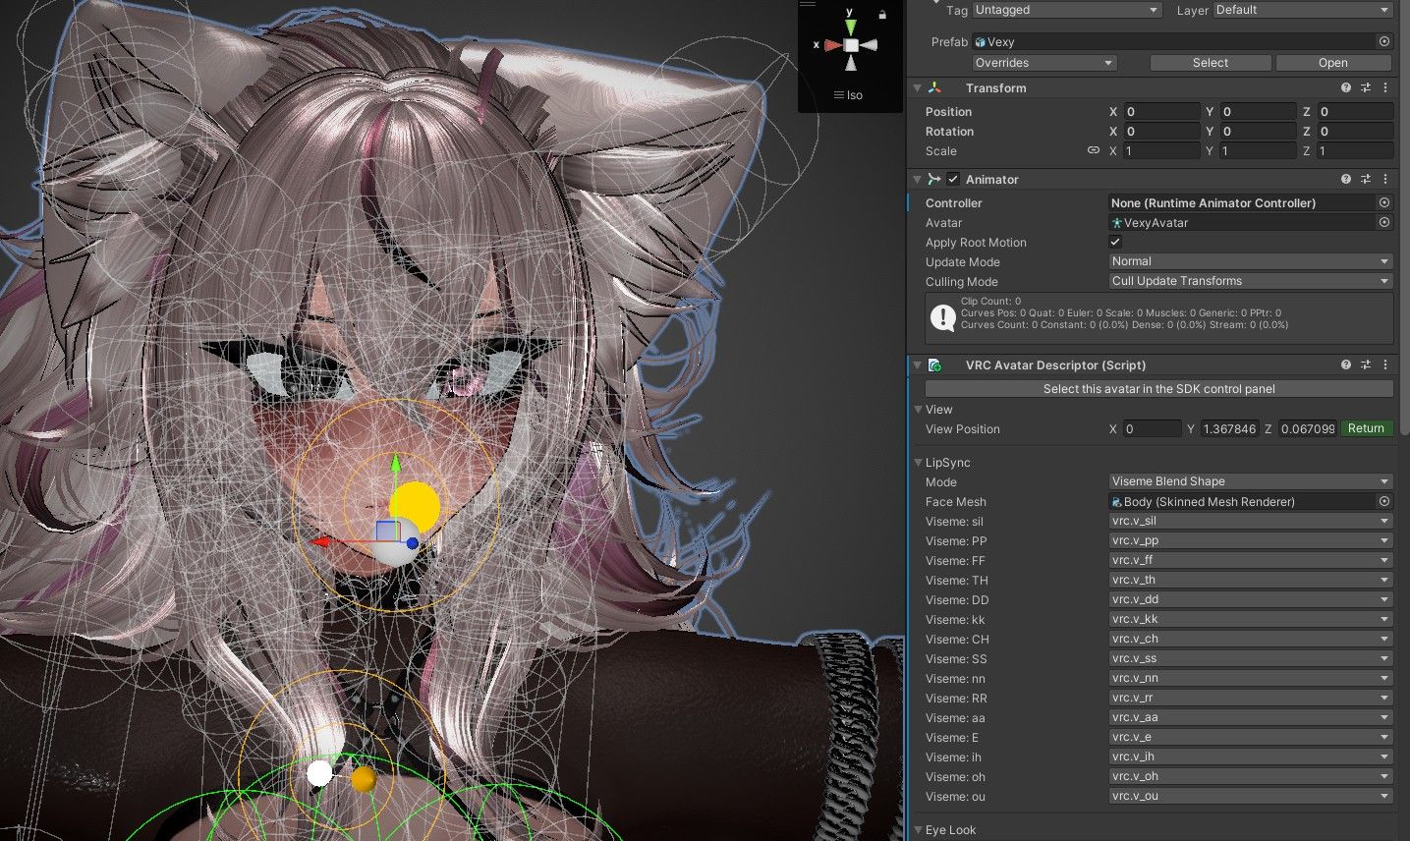Click the VRC Avatar Descriptor script icon
The height and width of the screenshot is (841, 1410).
coord(934,364)
